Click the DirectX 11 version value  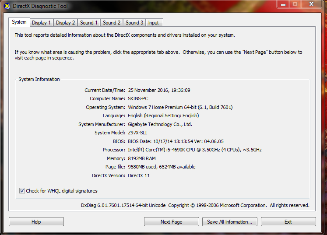click(x=139, y=175)
